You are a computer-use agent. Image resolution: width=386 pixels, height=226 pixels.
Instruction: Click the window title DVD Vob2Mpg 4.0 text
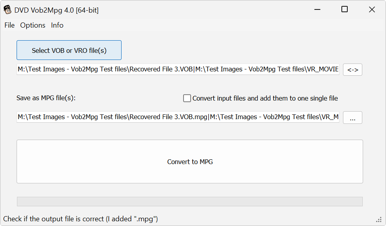click(56, 10)
